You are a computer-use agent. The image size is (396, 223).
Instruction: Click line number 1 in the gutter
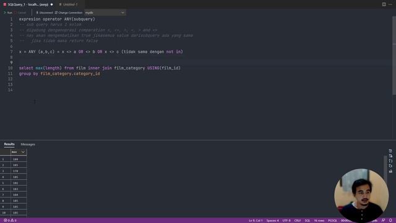click(11, 19)
